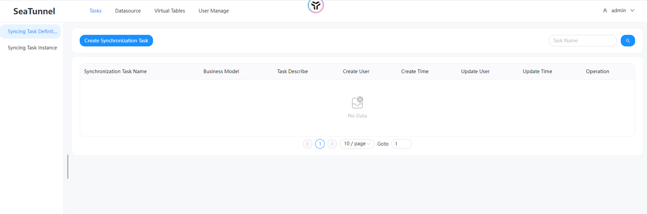Click the circular logo icon at top center
647x214 pixels.
[x=316, y=5]
